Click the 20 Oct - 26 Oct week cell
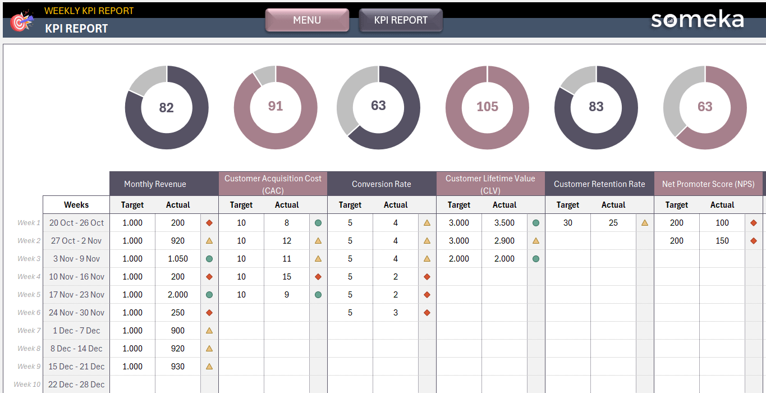Viewport: 766px width, 393px height. (x=76, y=223)
